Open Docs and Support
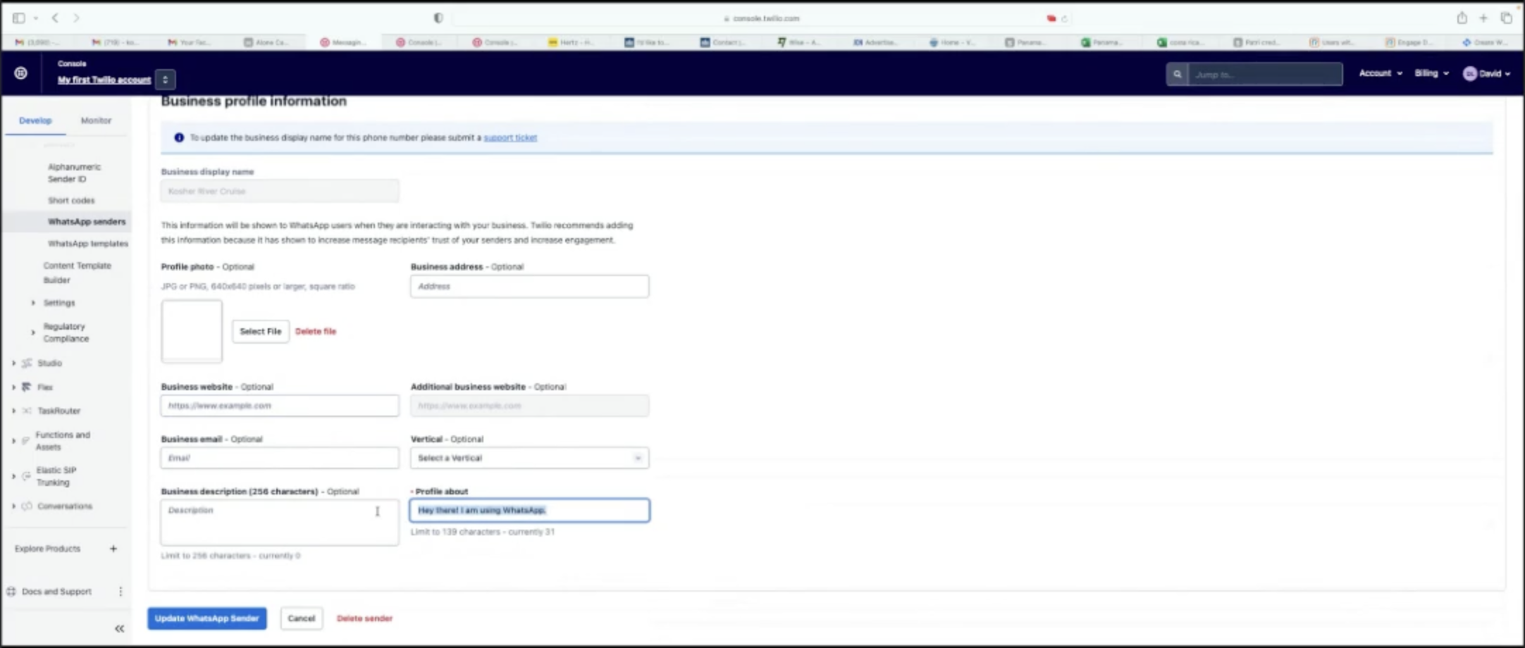Screen dimensions: 1525x648 56,591
